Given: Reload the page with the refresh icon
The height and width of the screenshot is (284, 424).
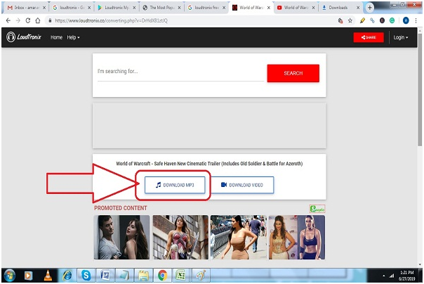Looking at the screenshot, I should coord(28,20).
